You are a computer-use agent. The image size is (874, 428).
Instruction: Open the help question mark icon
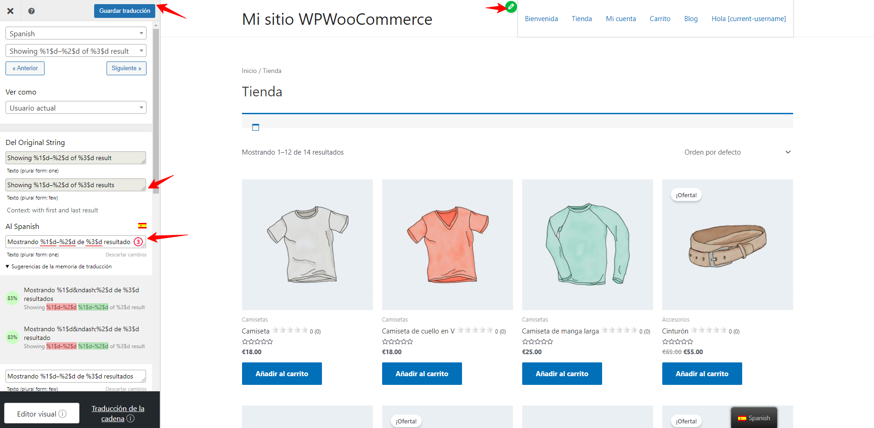[x=31, y=11]
